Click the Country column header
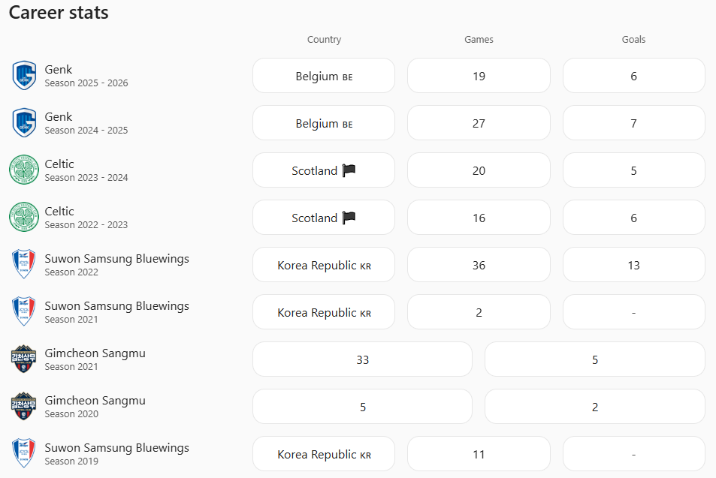Screen dimensions: 716x478 tap(324, 40)
